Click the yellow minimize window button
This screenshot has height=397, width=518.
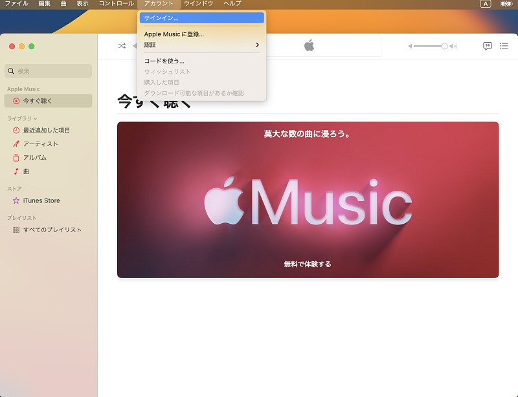coord(22,46)
